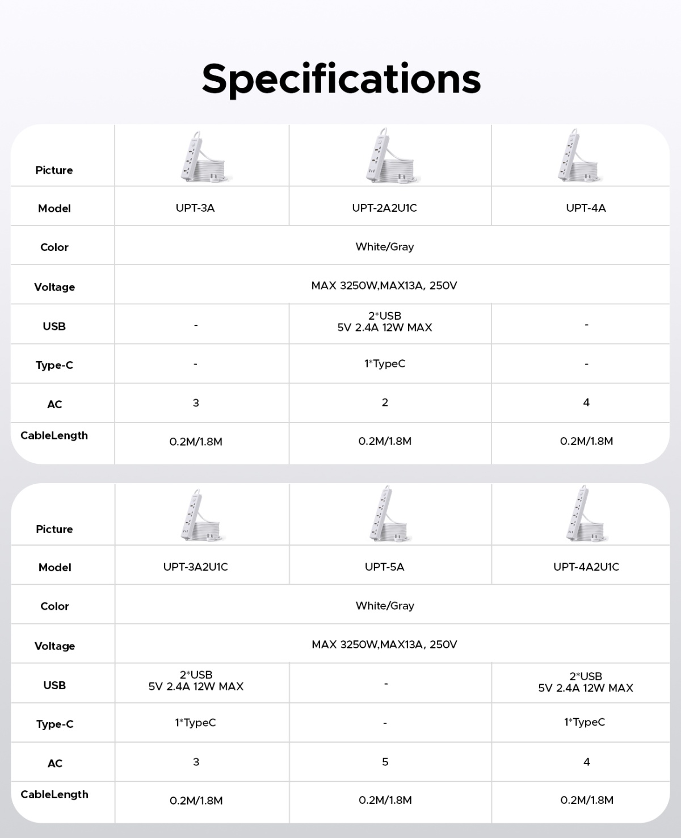681x838 pixels.
Task: Select the AC outlet count for UPT-2A2U1C
Action: 385,403
